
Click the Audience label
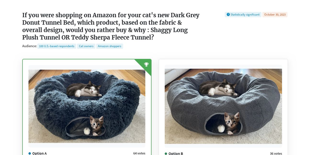pos(29,46)
